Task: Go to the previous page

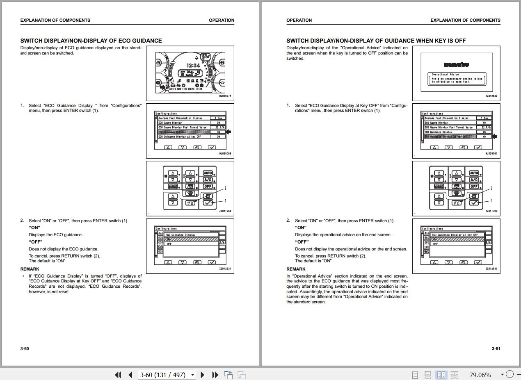Action: pos(130,375)
